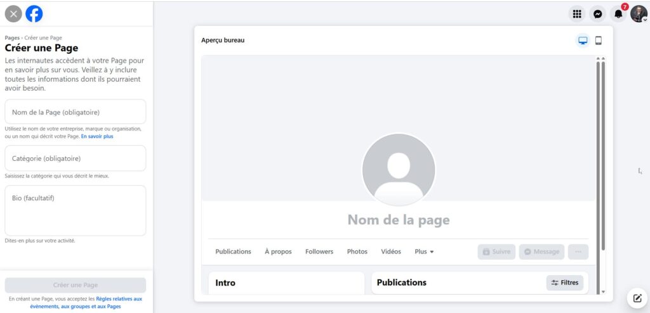650x313 pixels.
Task: Select the Photos tab
Action: pos(357,252)
